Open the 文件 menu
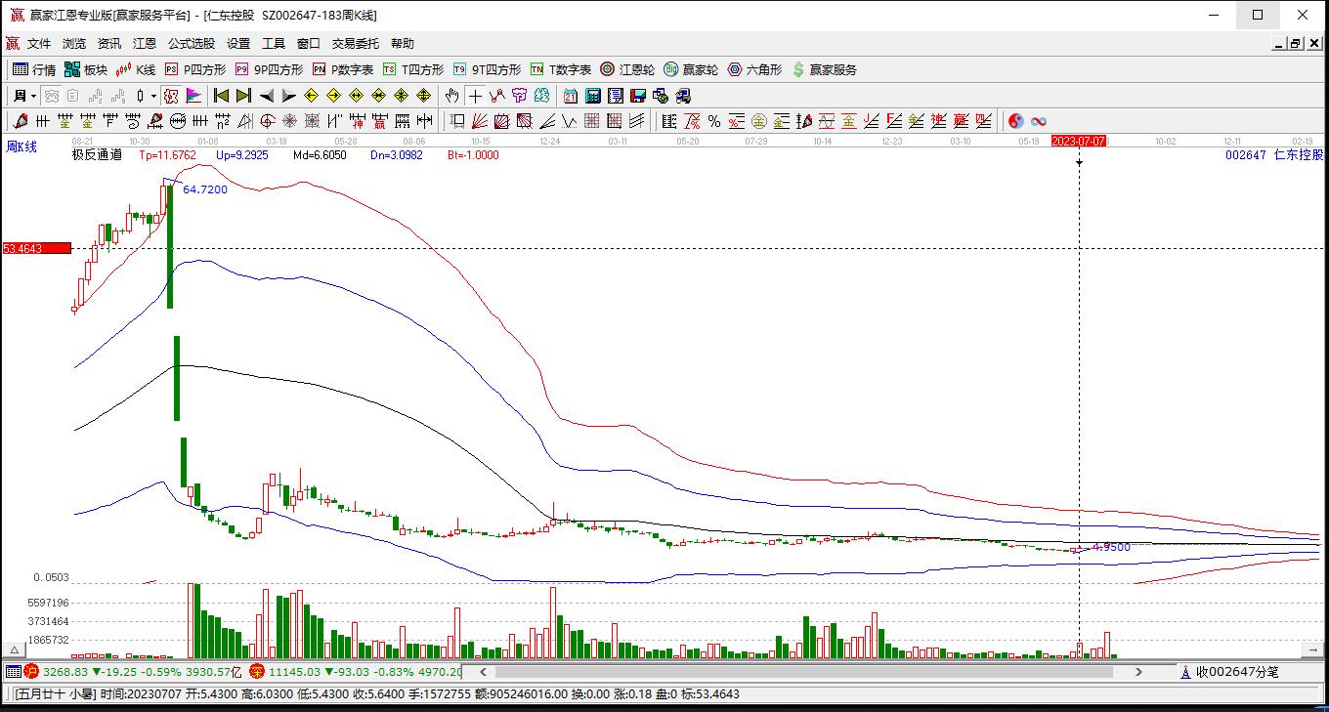The width and height of the screenshot is (1329, 712). pyautogui.click(x=39, y=44)
